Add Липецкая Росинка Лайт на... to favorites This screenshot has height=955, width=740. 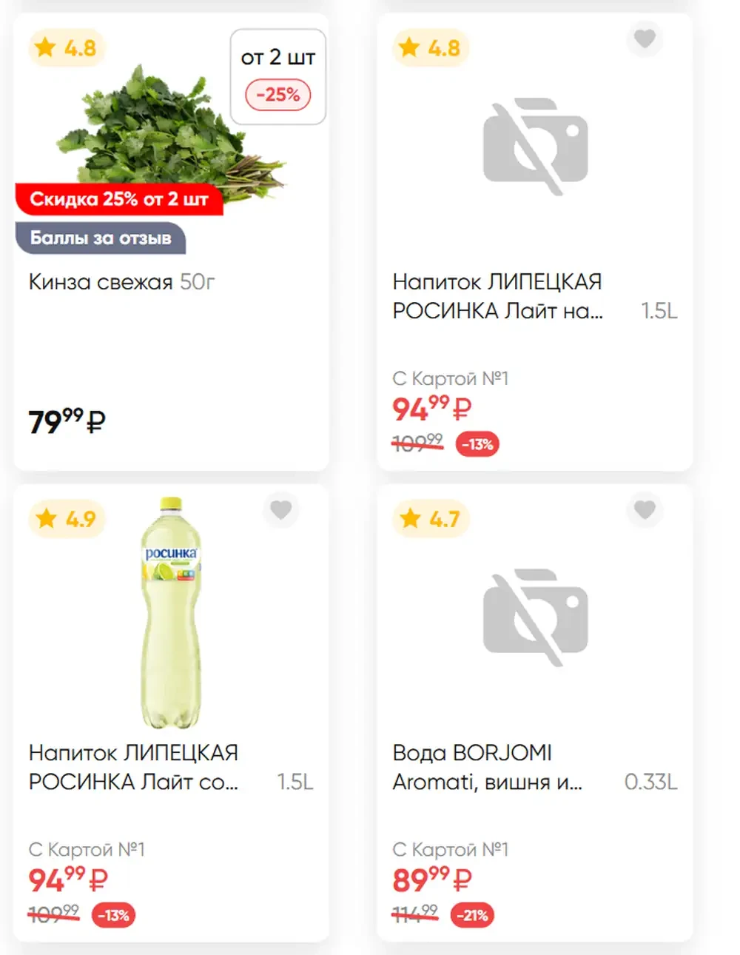point(645,38)
